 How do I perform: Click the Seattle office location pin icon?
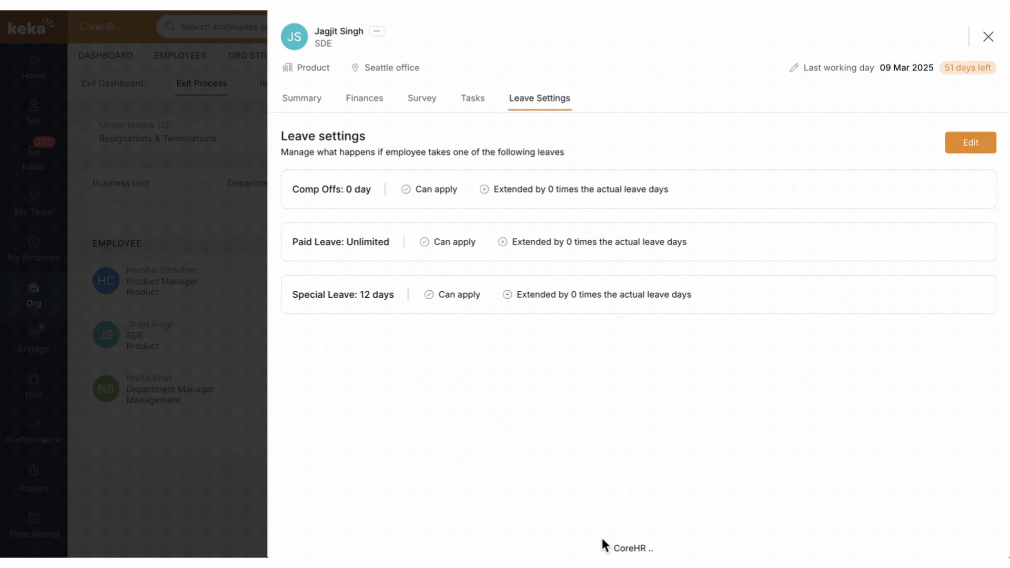tap(355, 68)
